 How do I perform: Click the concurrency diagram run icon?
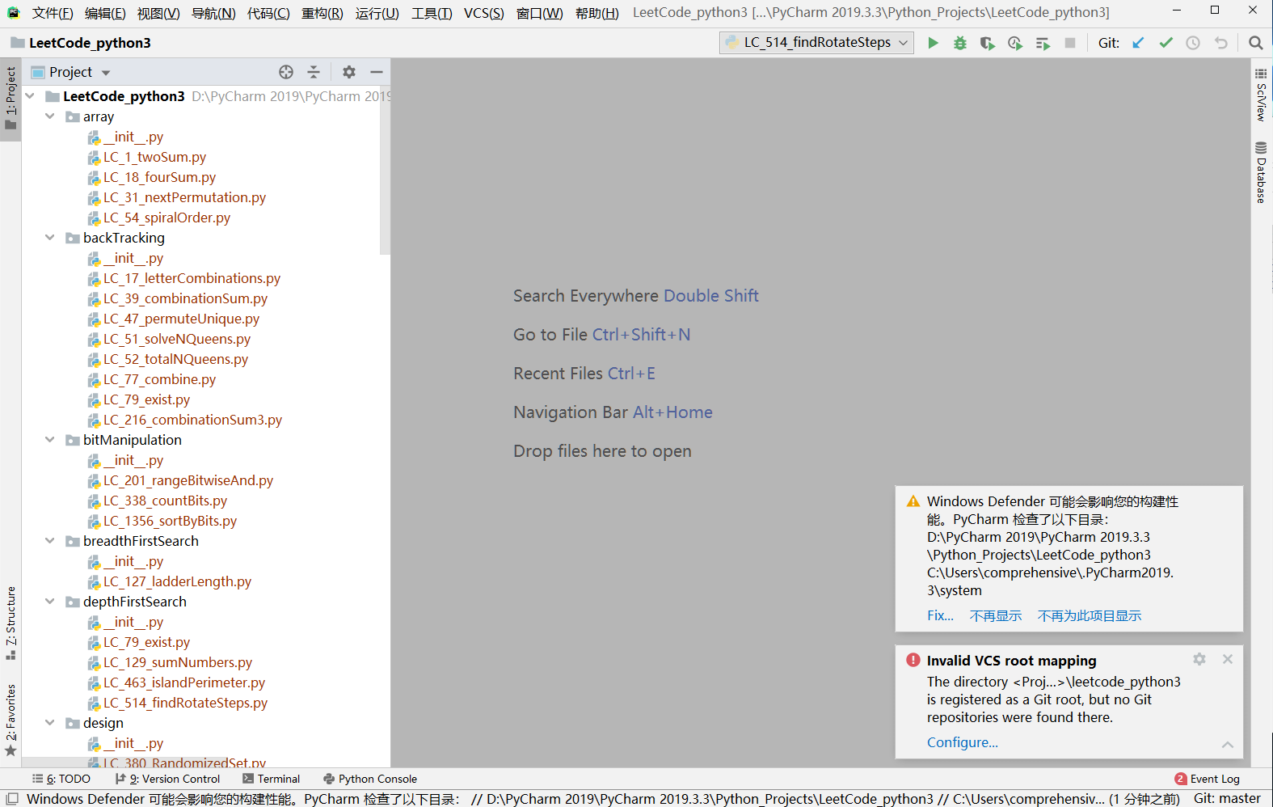point(1043,43)
